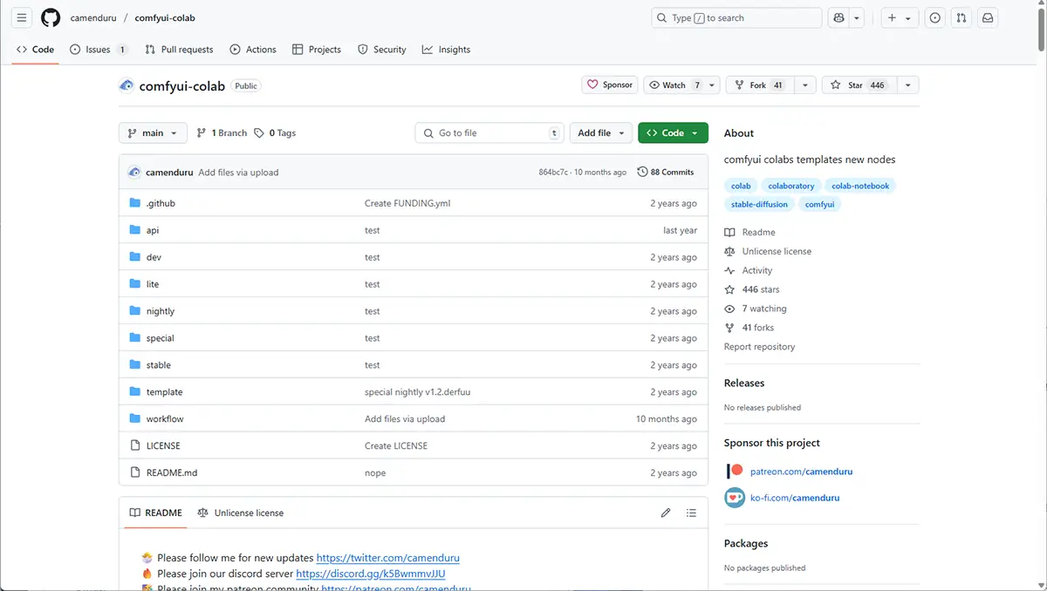Click the colab-notebook topic tag

tap(860, 186)
